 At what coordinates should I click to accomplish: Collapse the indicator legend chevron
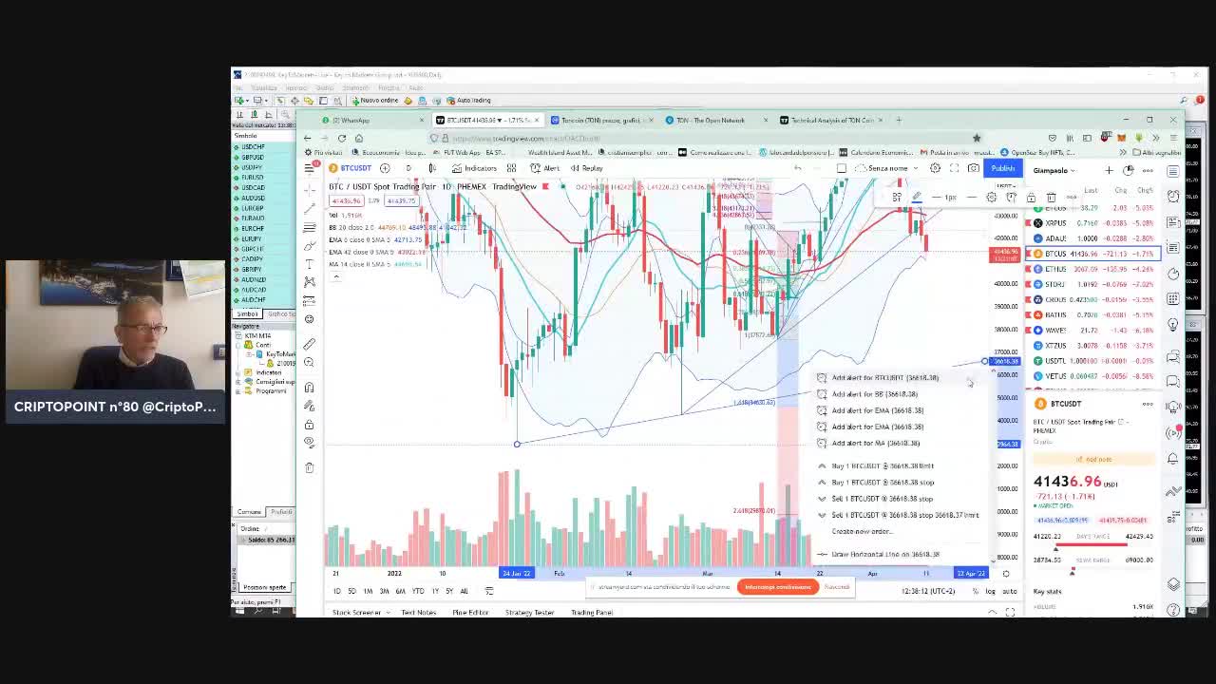click(x=334, y=276)
